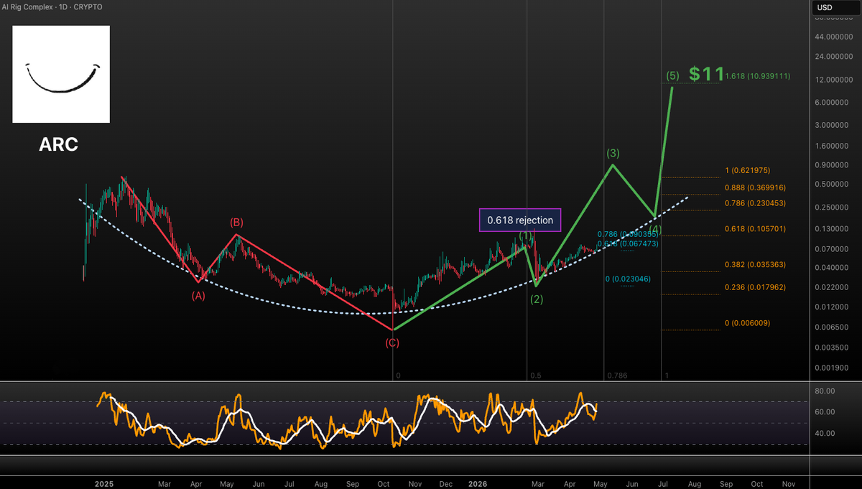Select the '0.618 rejection' callout box
Image resolution: width=862 pixels, height=489 pixels.
coord(520,220)
